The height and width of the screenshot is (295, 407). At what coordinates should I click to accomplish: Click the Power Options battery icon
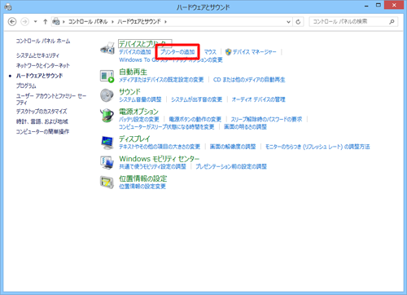point(107,115)
